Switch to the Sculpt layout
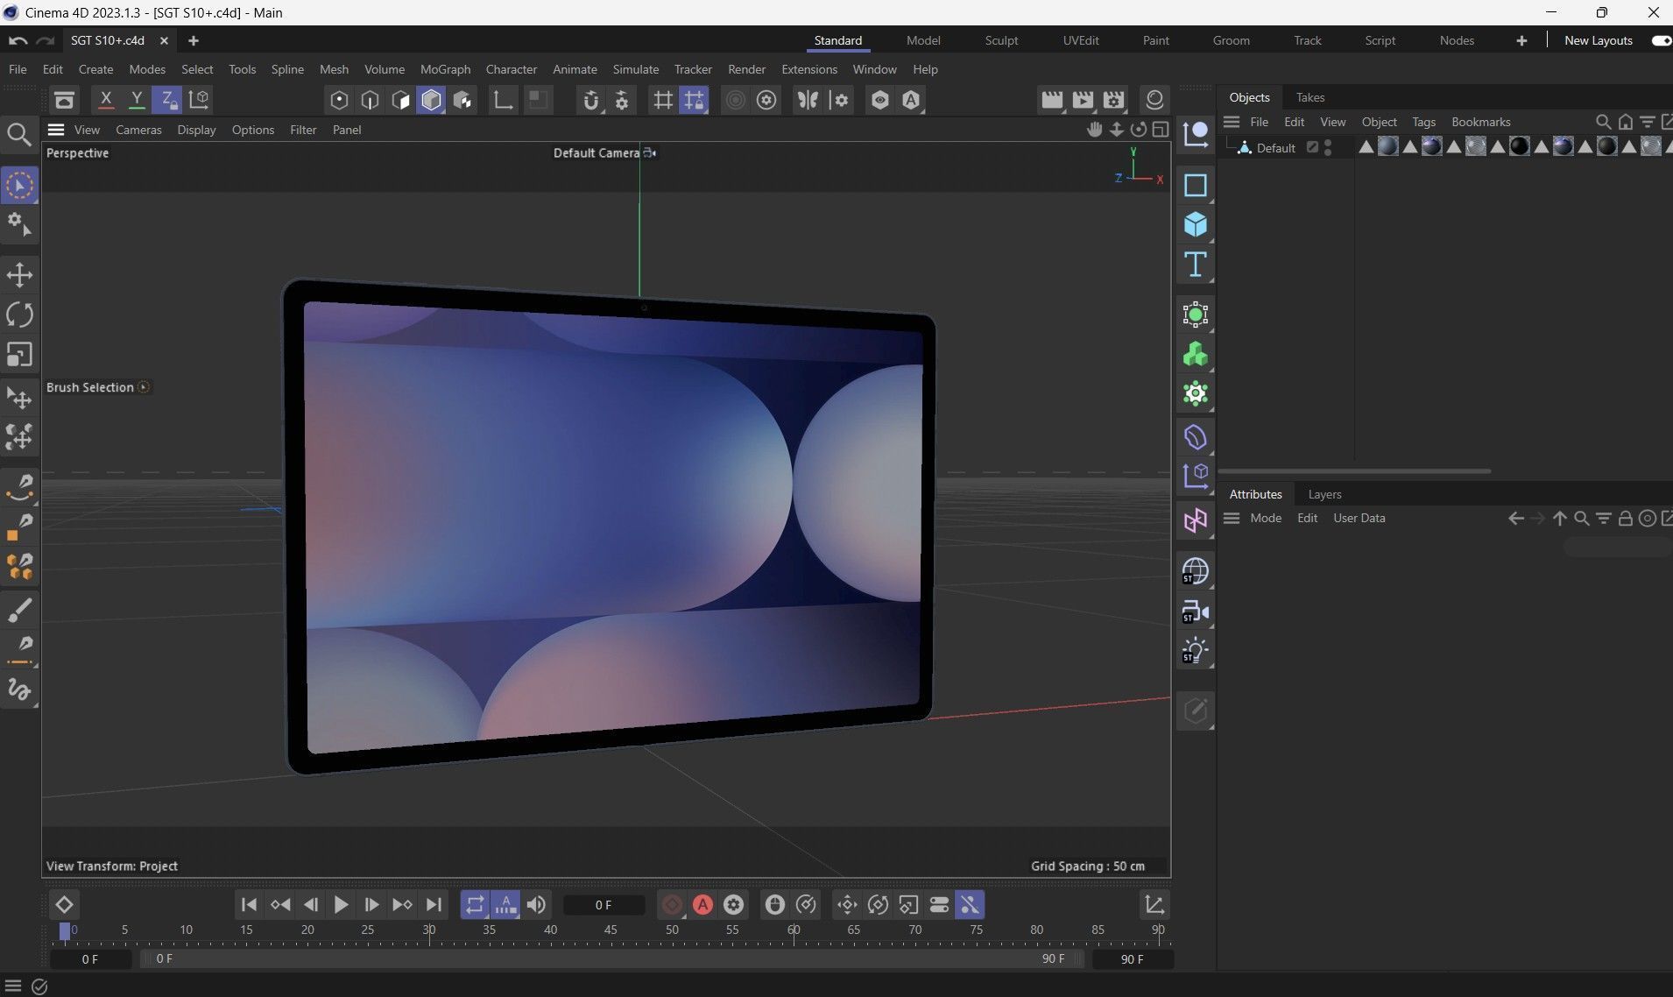The width and height of the screenshot is (1673, 997). click(1000, 40)
